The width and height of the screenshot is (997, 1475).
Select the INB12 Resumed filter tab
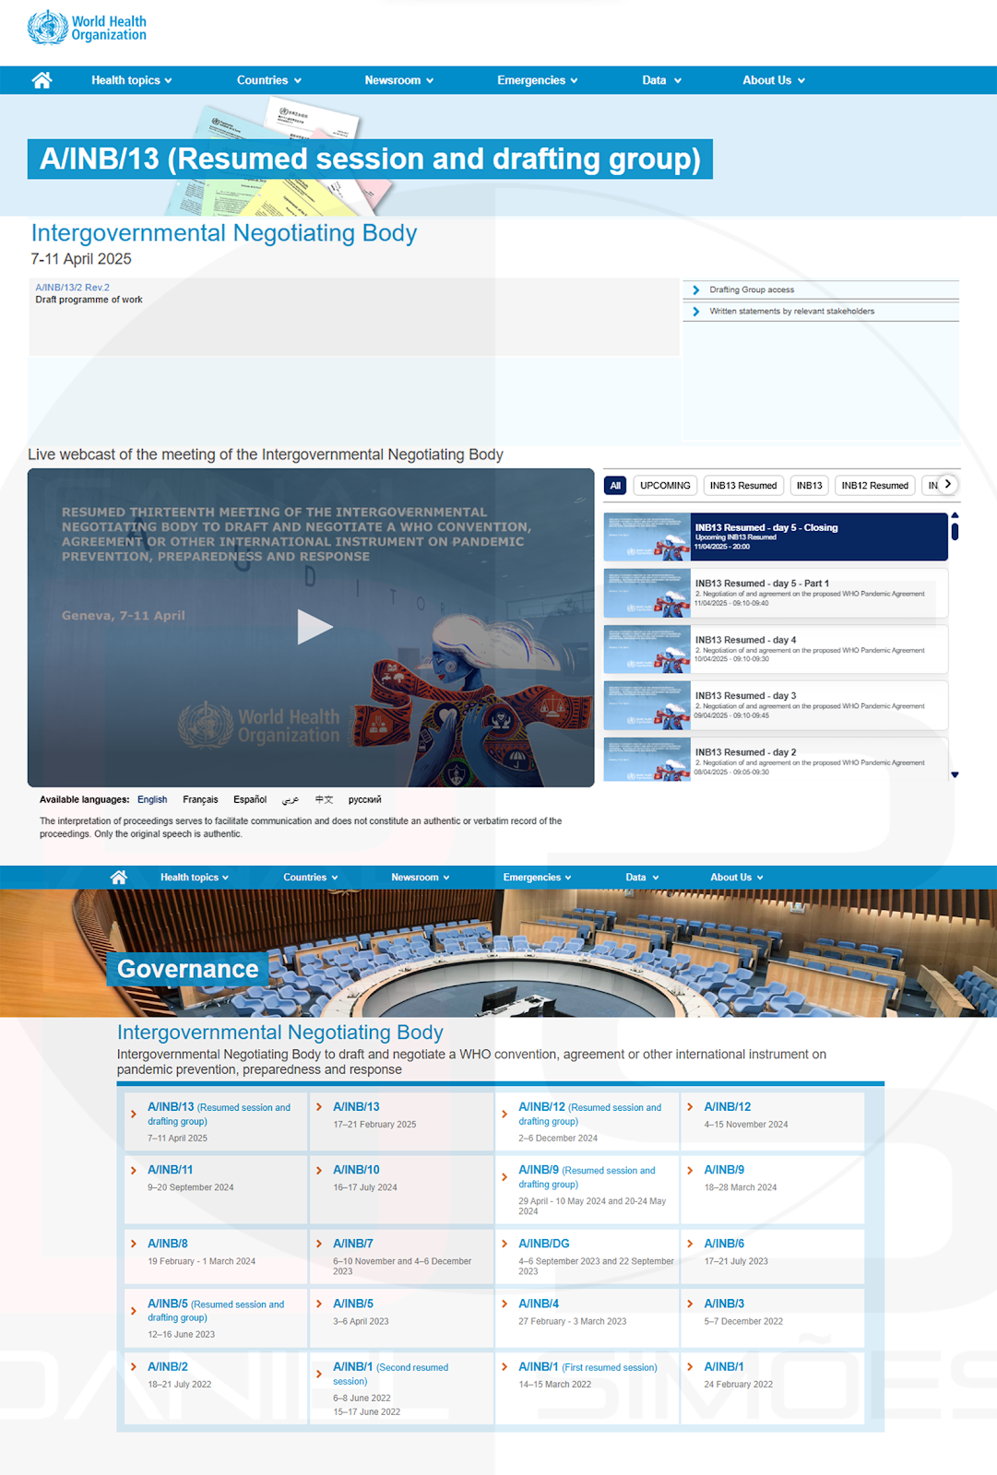point(875,485)
